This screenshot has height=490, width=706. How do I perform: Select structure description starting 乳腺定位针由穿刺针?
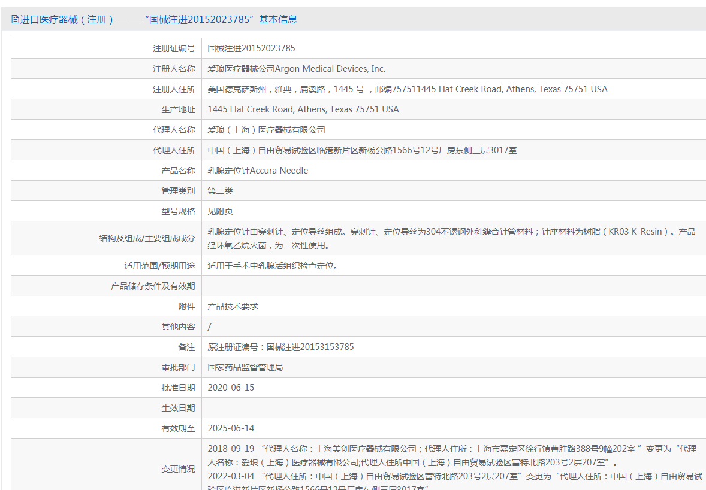pyautogui.click(x=452, y=238)
